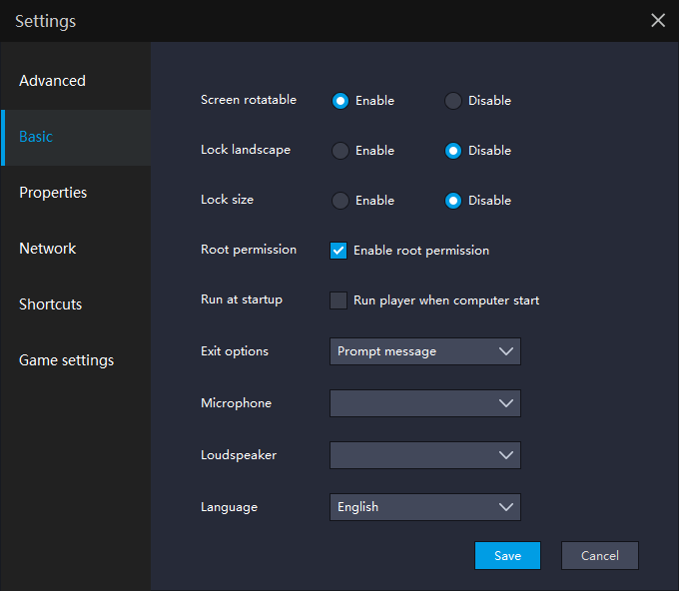Check Run player when computer start
Viewport: 679px width, 591px height.
click(x=339, y=300)
